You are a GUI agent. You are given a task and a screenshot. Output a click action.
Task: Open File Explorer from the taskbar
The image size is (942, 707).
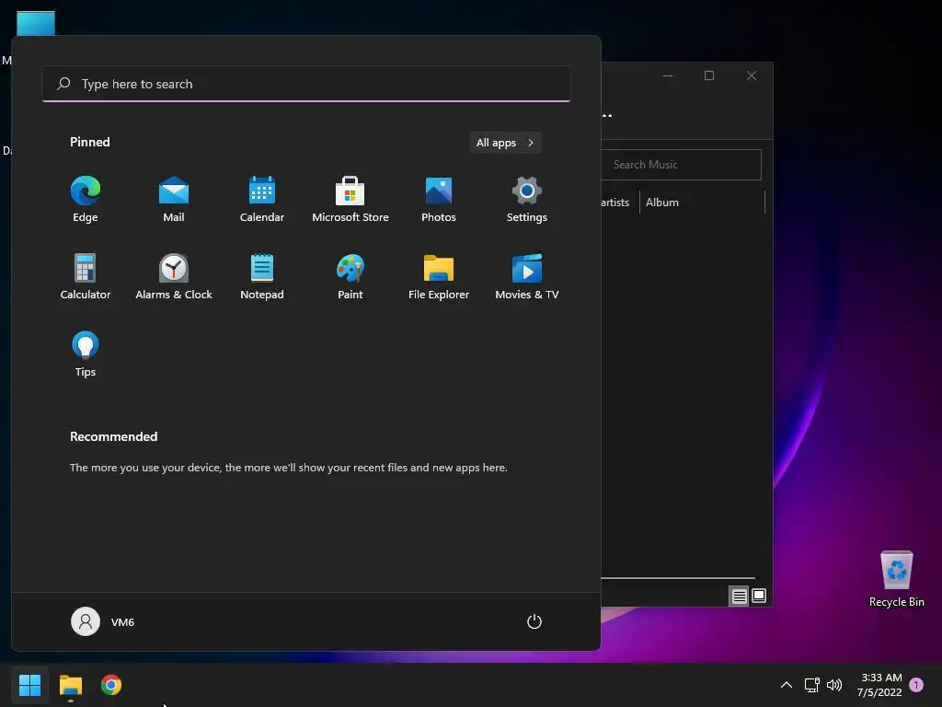tap(70, 685)
